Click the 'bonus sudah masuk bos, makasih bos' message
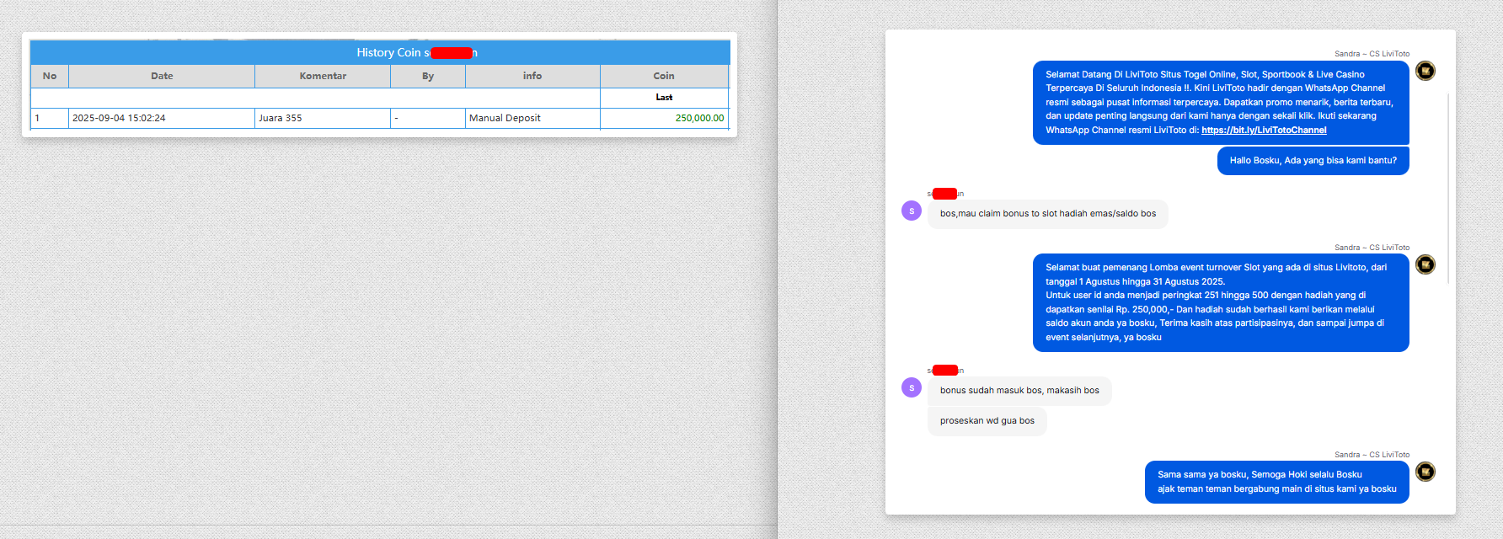 pos(1019,391)
